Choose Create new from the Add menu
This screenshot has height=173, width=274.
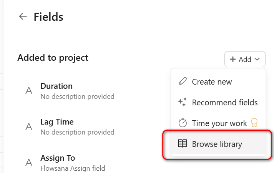[212, 82]
